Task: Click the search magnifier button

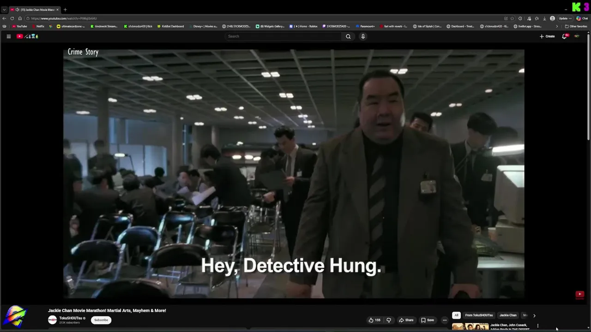Action: click(x=348, y=36)
